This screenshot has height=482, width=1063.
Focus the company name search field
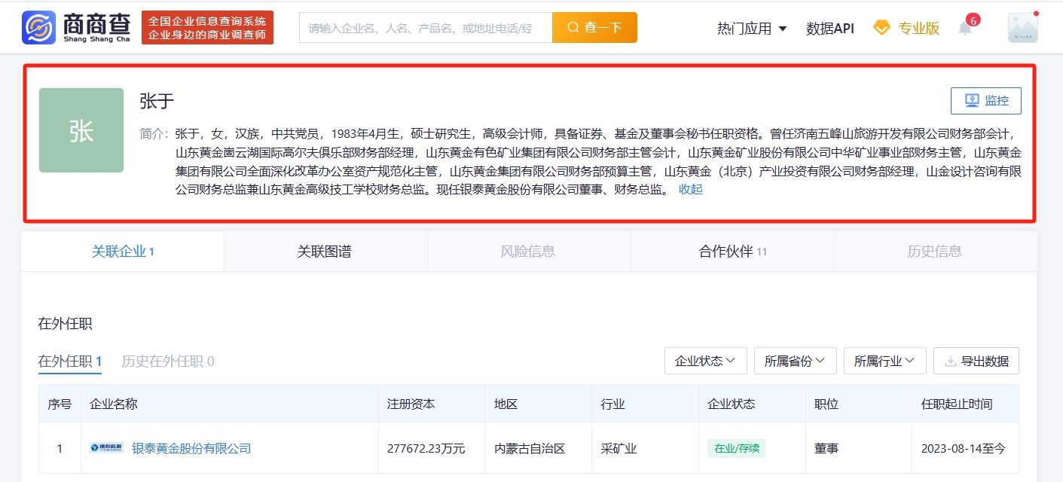tap(426, 28)
